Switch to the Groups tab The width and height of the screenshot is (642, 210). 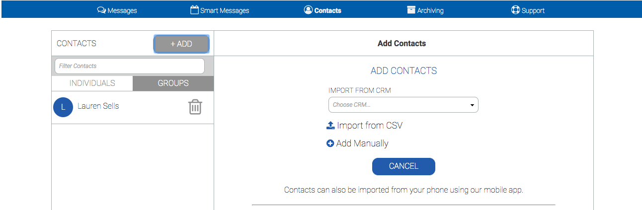click(x=173, y=83)
